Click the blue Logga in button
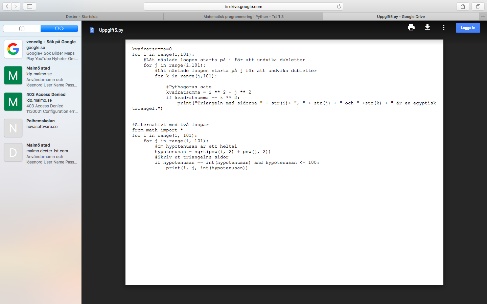Image resolution: width=487 pixels, height=304 pixels. pyautogui.click(x=468, y=28)
